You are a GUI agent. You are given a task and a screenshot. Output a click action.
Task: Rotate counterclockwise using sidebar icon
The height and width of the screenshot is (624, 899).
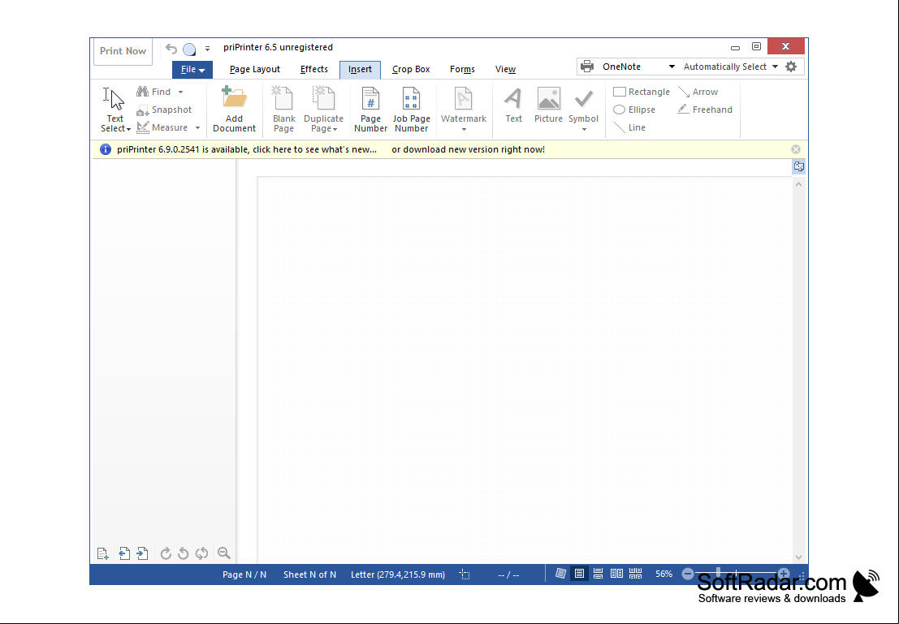coord(184,553)
